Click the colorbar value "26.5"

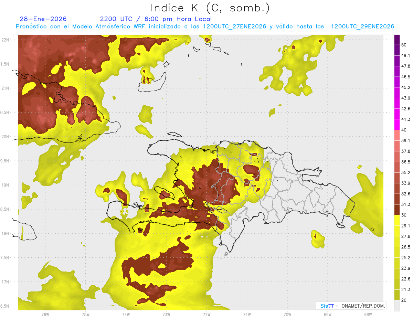[406, 247]
